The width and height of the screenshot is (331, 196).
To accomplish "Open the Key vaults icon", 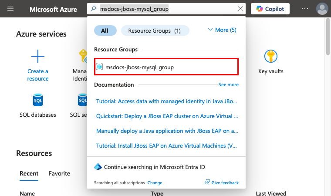I will (x=270, y=56).
